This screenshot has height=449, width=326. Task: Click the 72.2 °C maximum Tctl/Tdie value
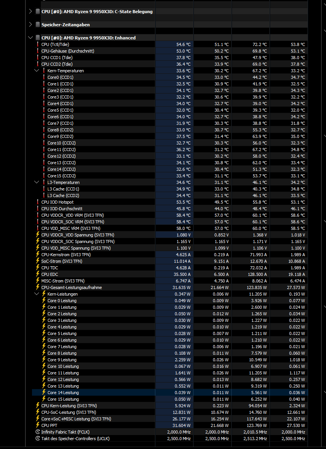[259, 44]
